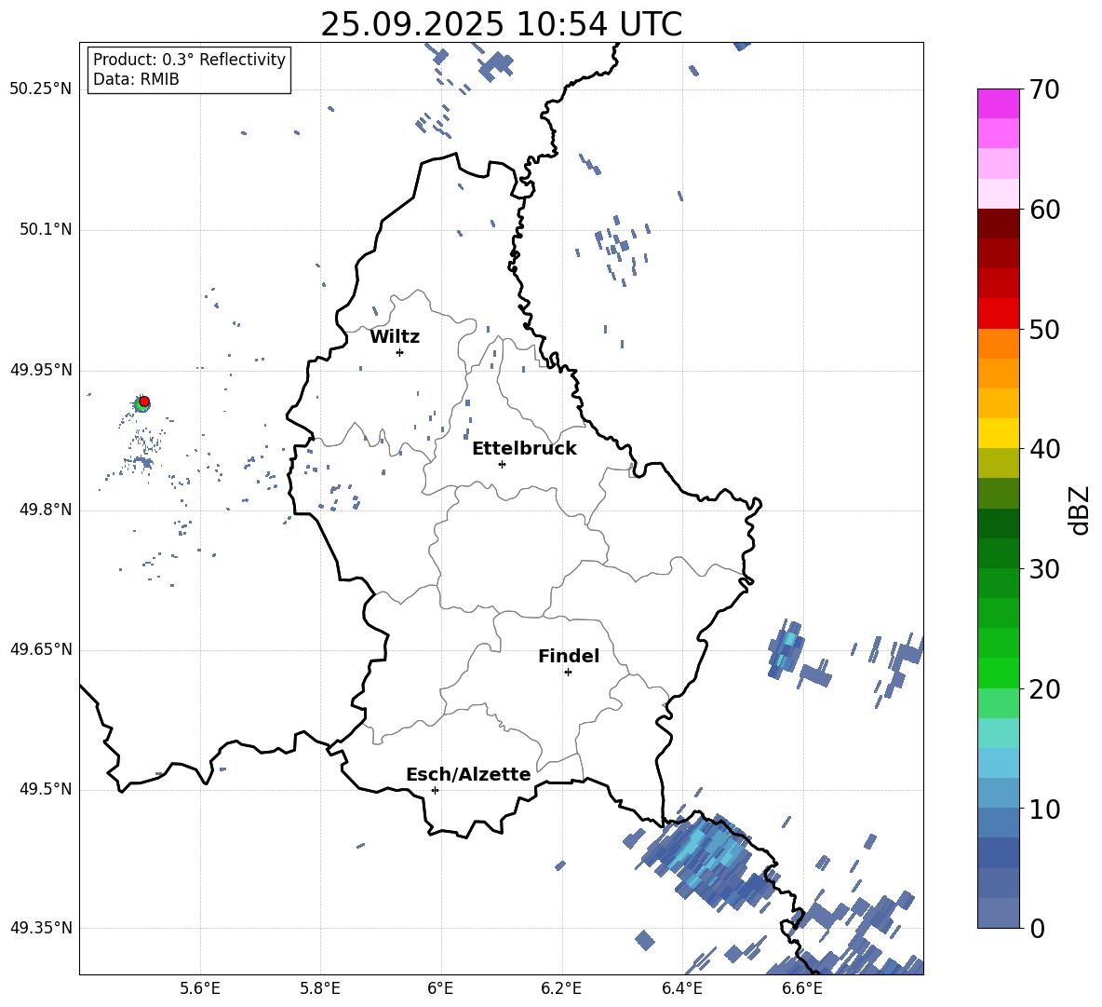
Task: Click the 49.5°N latitude tick label
Action: click(x=46, y=789)
